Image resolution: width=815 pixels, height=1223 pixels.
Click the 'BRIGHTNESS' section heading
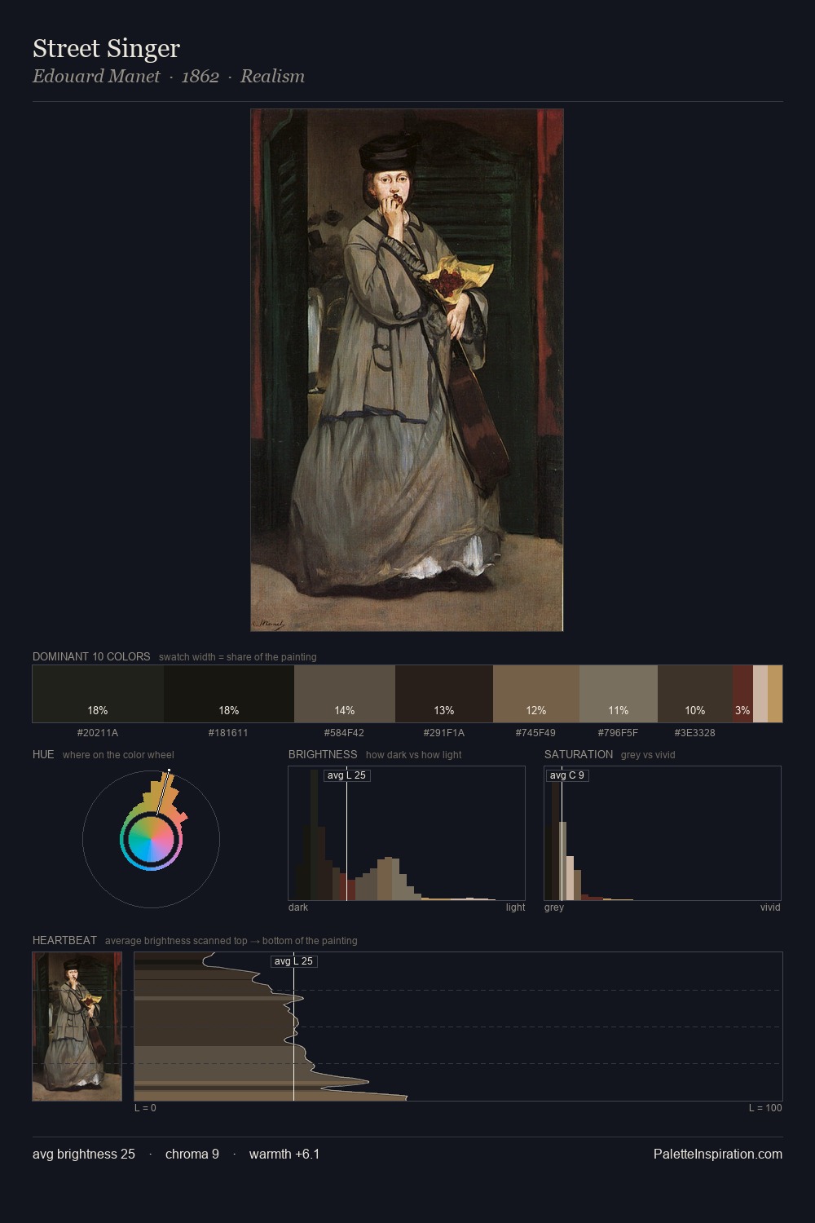(323, 754)
